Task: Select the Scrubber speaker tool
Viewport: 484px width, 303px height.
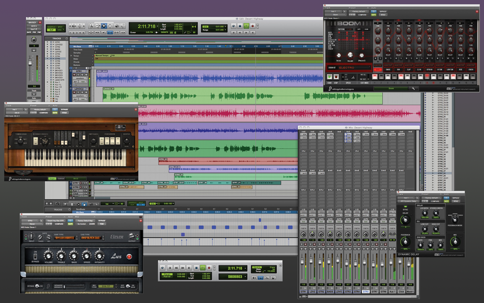Action: (x=117, y=26)
